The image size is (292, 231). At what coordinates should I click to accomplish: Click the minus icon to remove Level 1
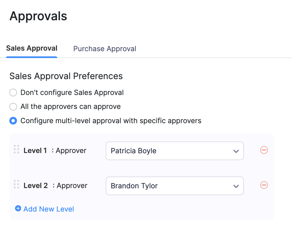tap(264, 150)
